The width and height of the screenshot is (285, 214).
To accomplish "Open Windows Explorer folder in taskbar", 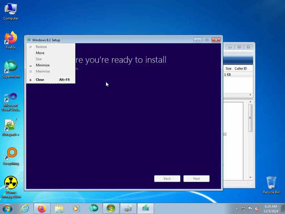I will pos(59,208).
